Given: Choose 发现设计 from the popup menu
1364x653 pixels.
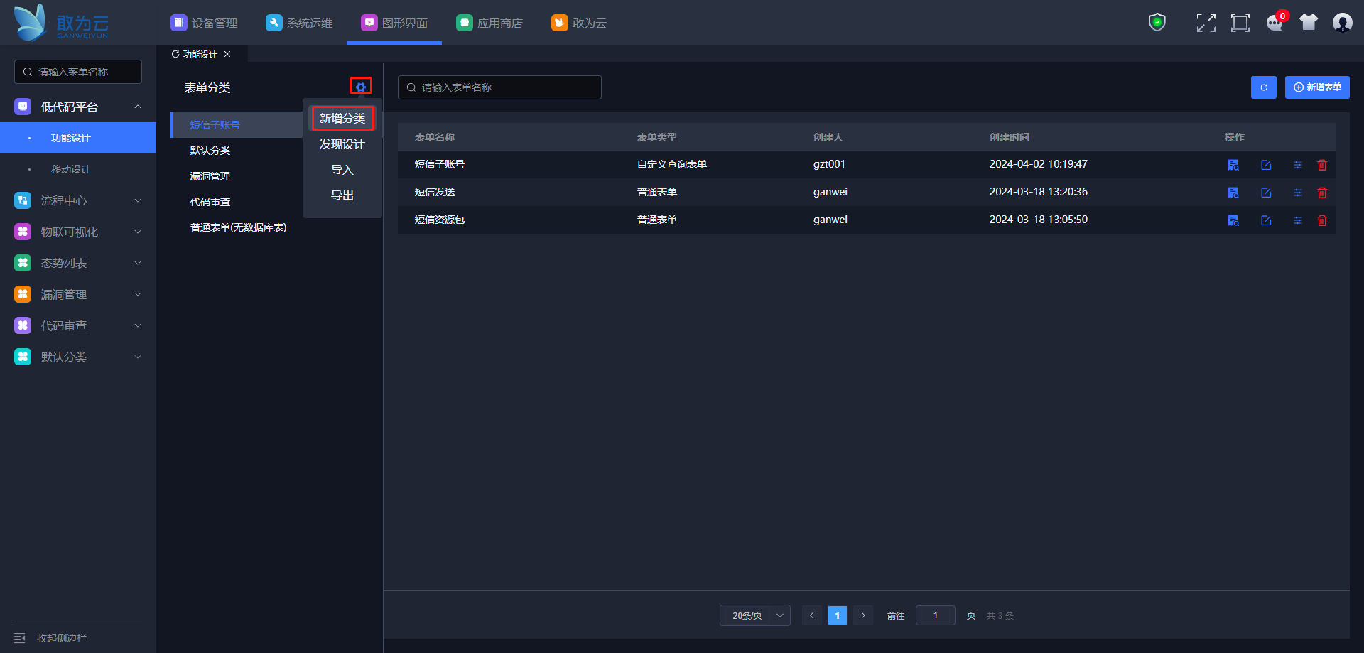Looking at the screenshot, I should coord(342,144).
